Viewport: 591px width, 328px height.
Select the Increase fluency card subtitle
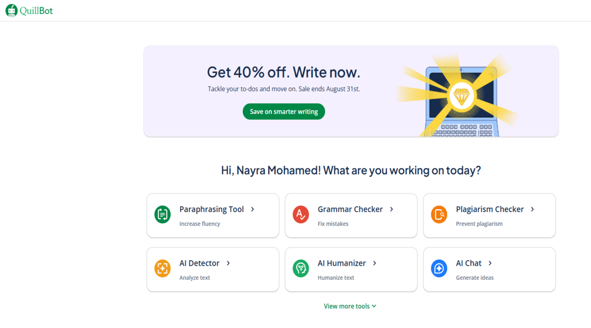coord(200,224)
